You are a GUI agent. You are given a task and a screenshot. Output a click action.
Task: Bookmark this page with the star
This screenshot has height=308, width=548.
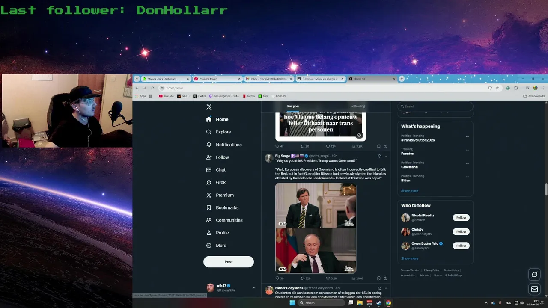[x=497, y=88]
